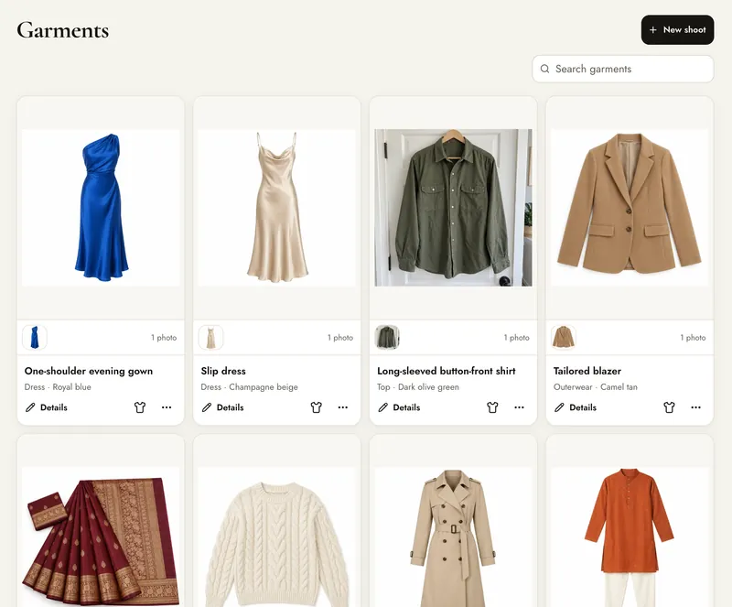Open more options for One-shoulder evening gown
Image resolution: width=732 pixels, height=607 pixels.
coord(167,407)
